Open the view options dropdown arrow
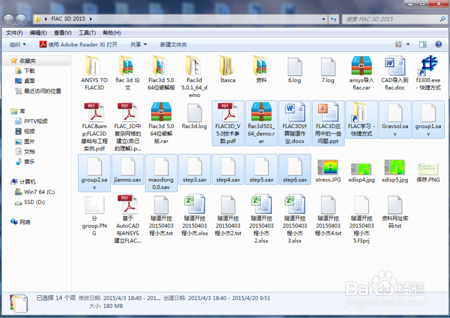Screen dimensions: 450x318 tap(408, 44)
